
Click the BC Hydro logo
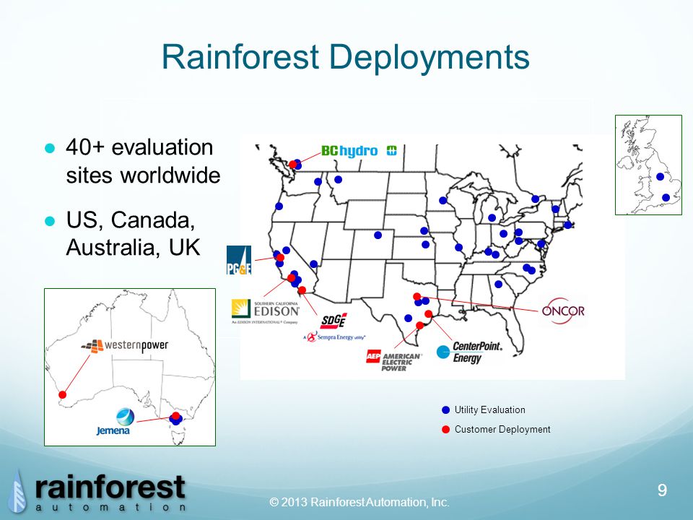click(x=359, y=151)
